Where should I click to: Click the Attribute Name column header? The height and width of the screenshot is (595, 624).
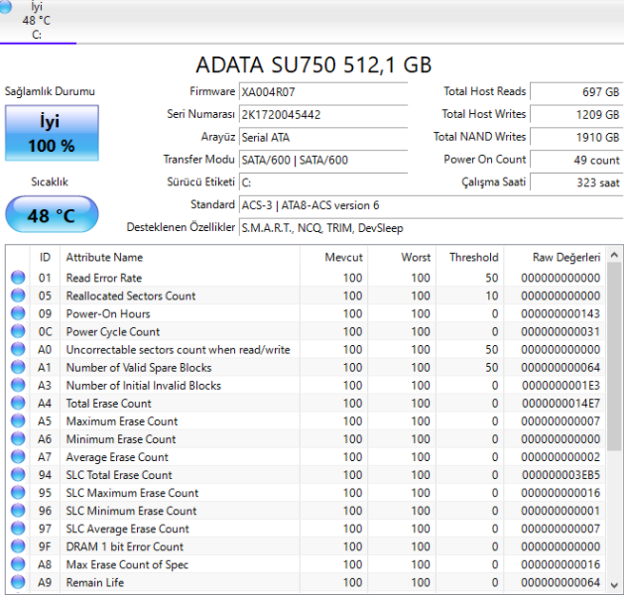coord(104,257)
